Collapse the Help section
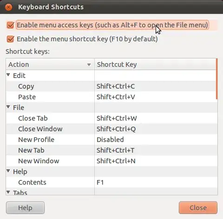Screen dimensions: 223x219 [x=8, y=171]
